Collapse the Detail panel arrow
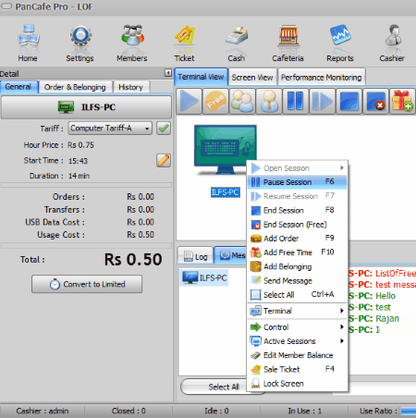 (x=168, y=73)
